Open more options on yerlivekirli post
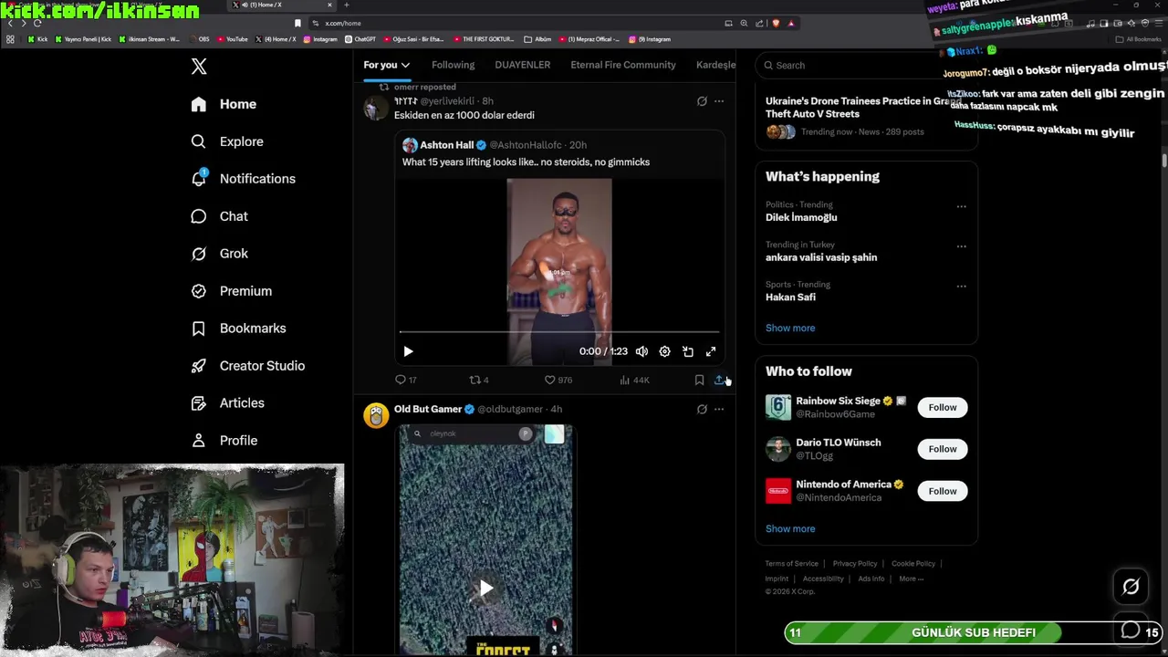Image resolution: width=1168 pixels, height=657 pixels. (x=719, y=101)
